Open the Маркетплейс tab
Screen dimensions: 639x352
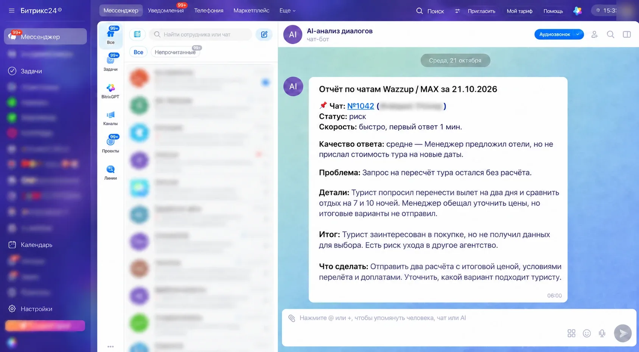coord(251,11)
